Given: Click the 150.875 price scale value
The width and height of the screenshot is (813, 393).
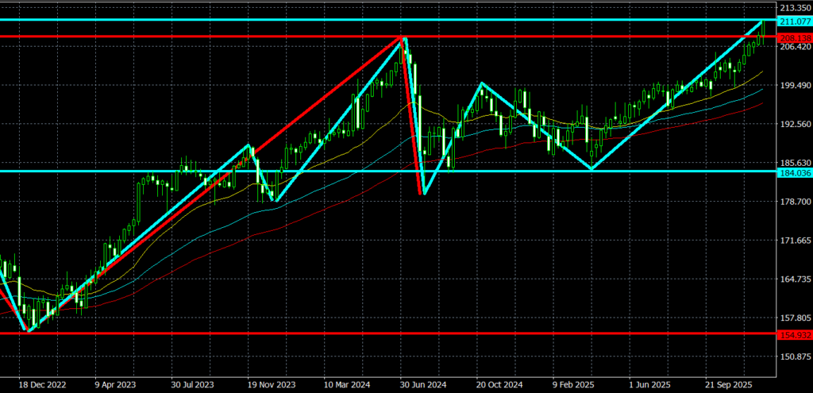Looking at the screenshot, I should 794,356.
